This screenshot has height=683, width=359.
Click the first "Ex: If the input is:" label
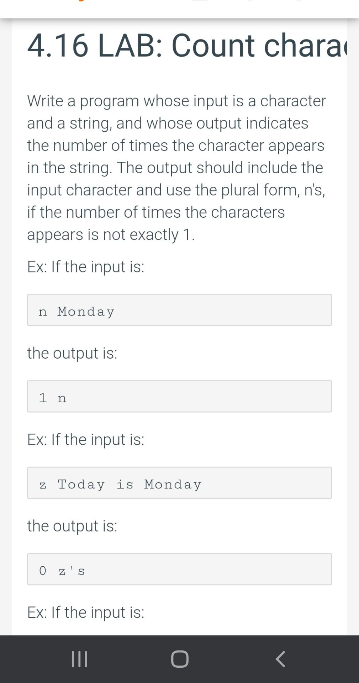[86, 266]
